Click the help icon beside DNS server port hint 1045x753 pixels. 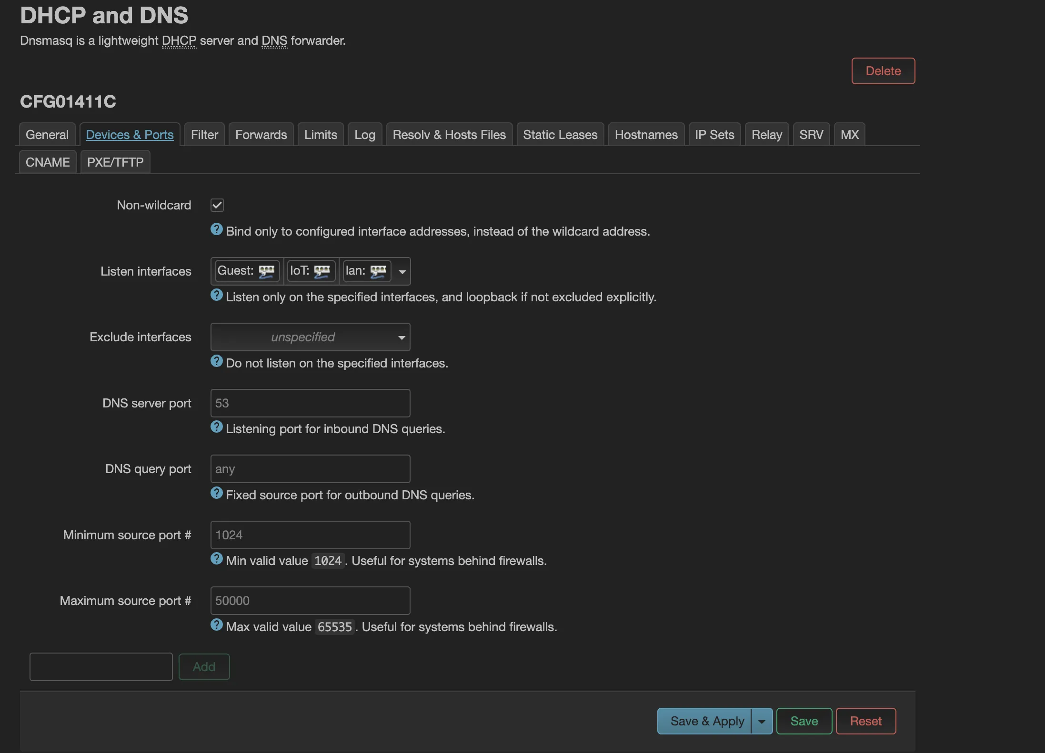point(217,426)
